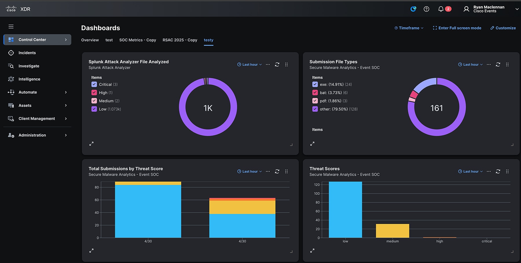Expand the Submission File Types tile to full view
Image resolution: width=521 pixels, height=263 pixels.
click(312, 144)
